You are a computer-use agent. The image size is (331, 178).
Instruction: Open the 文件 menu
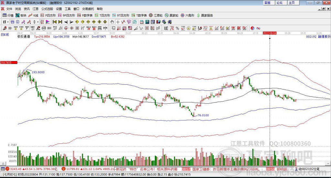(9, 9)
